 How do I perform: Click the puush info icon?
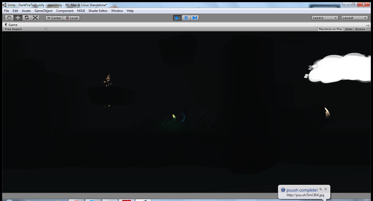(x=283, y=190)
